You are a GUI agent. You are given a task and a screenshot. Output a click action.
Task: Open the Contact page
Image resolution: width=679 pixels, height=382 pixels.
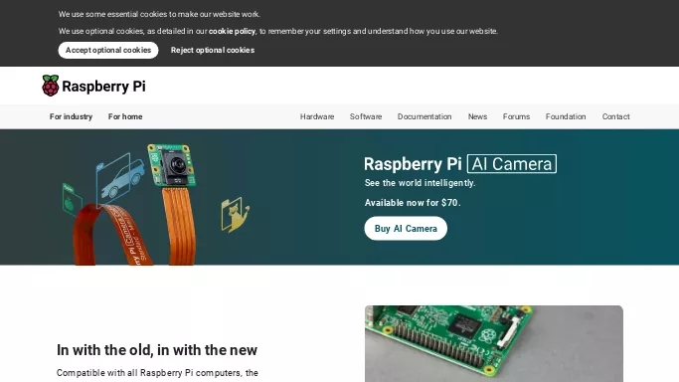point(615,116)
